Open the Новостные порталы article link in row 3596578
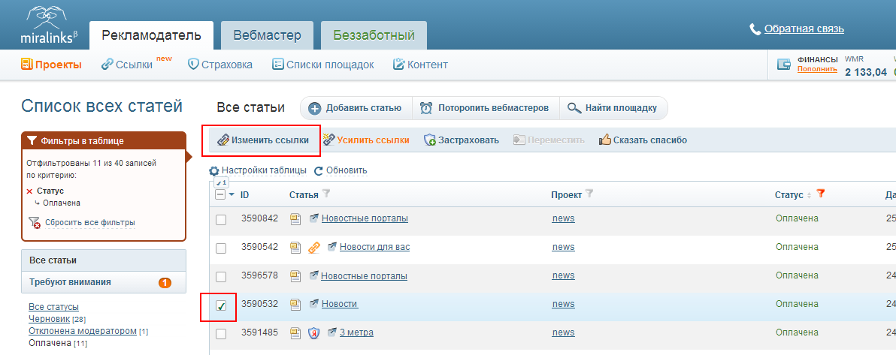The image size is (896, 355). tap(364, 275)
